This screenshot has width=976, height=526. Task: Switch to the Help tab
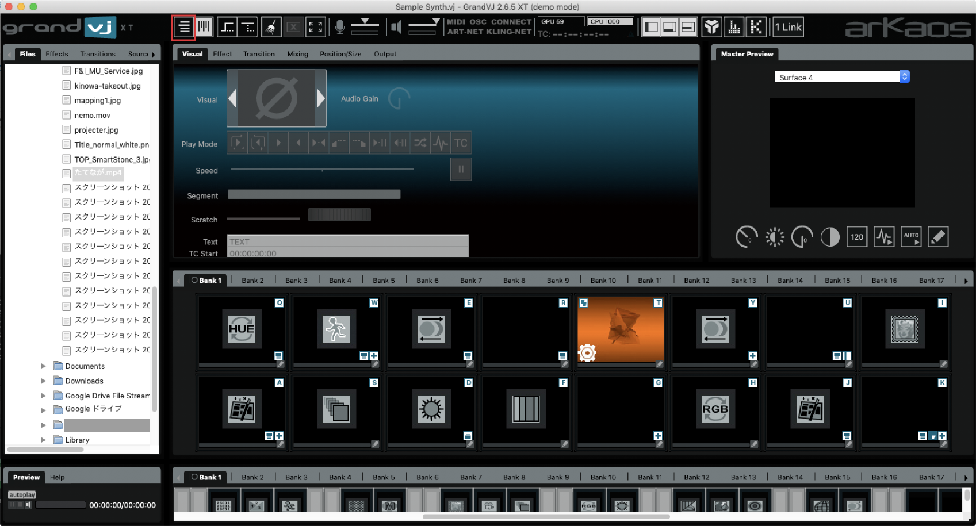pyautogui.click(x=58, y=477)
